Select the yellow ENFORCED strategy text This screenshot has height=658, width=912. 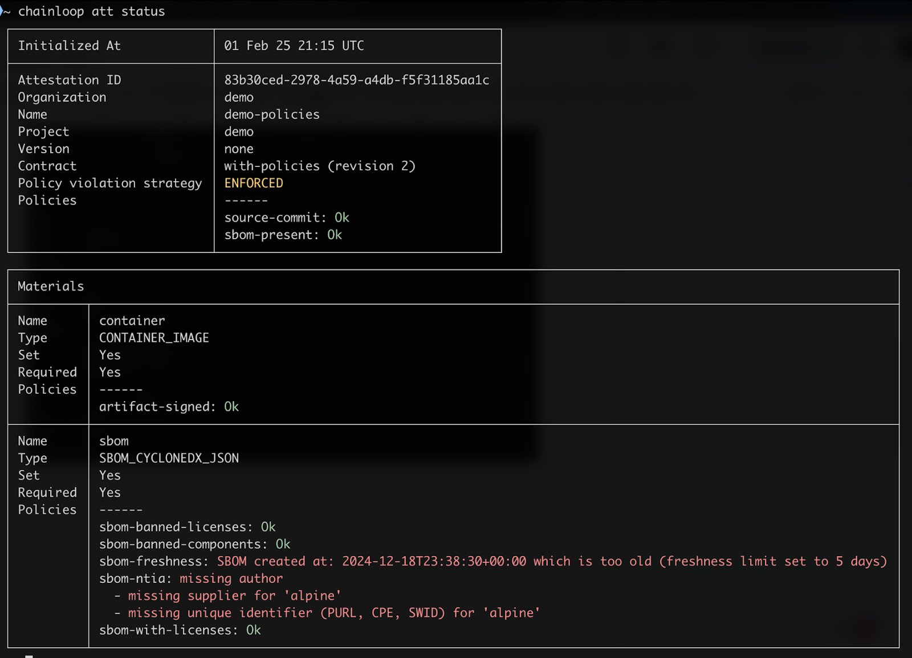tap(254, 183)
